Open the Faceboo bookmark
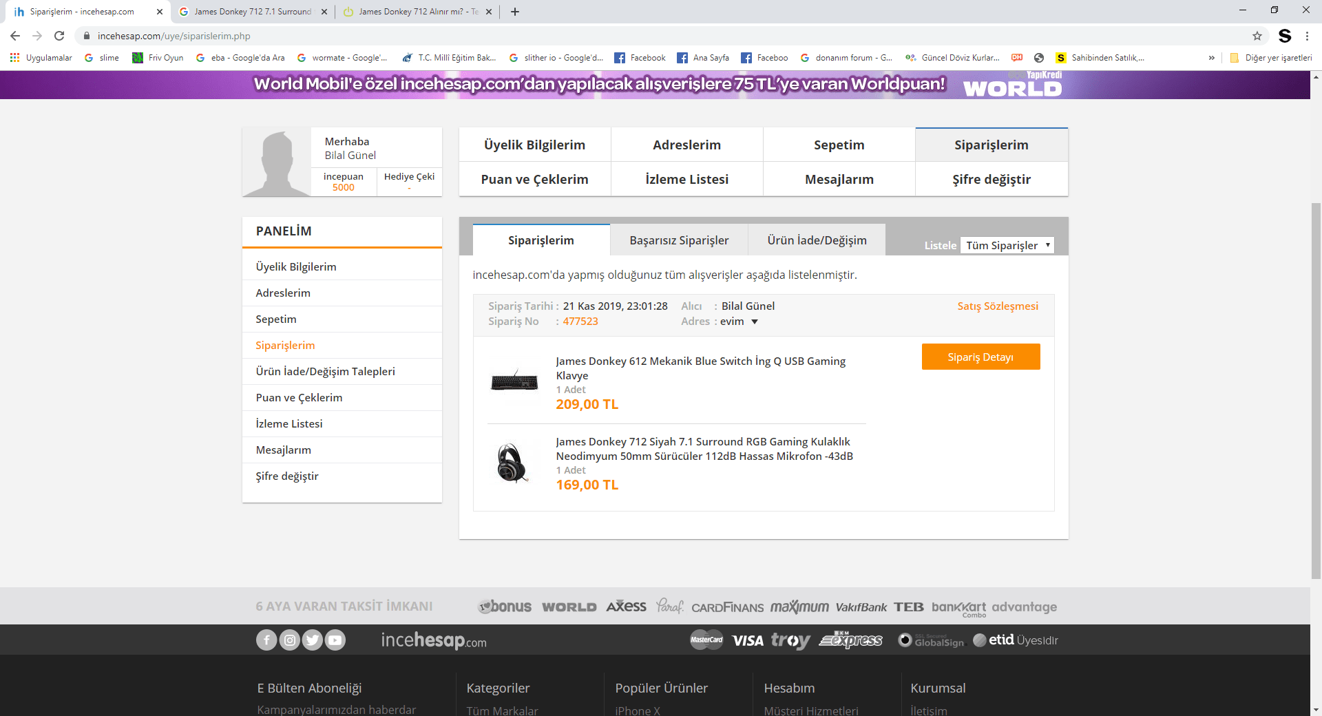Viewport: 1322px width, 716px height. pyautogui.click(x=764, y=58)
